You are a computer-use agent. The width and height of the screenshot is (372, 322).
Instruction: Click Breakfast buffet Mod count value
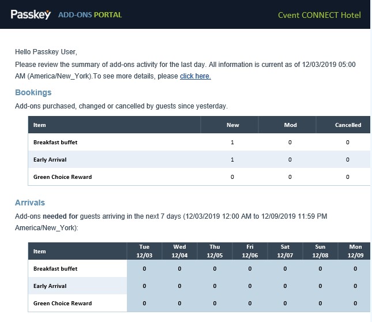(290, 142)
